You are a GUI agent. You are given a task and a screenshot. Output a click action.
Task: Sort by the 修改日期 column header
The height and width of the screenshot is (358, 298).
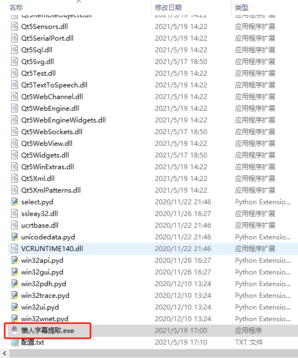click(168, 8)
